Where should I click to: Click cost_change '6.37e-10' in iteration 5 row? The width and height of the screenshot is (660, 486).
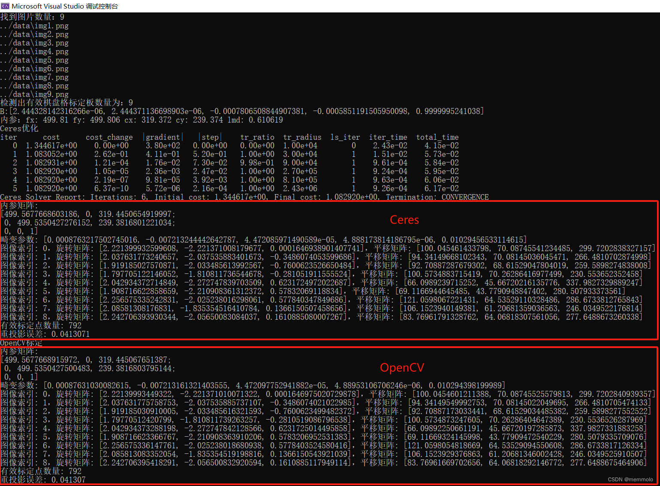click(x=112, y=188)
